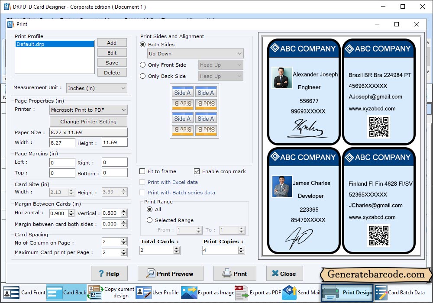
Task: Adjust Maximum Card print per Page stepper
Action: (x=124, y=252)
